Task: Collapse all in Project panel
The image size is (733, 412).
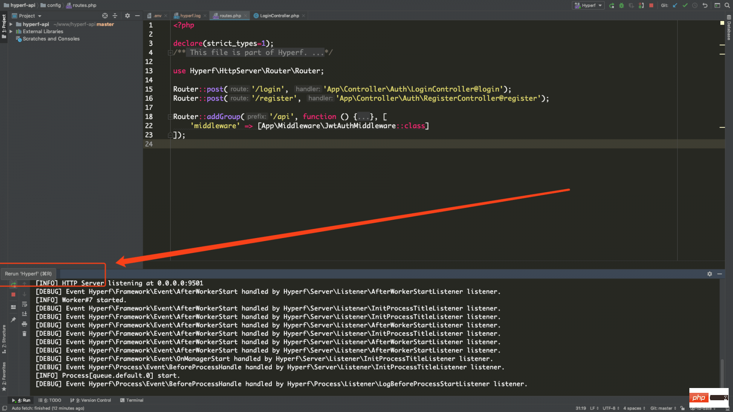Action: pos(115,16)
